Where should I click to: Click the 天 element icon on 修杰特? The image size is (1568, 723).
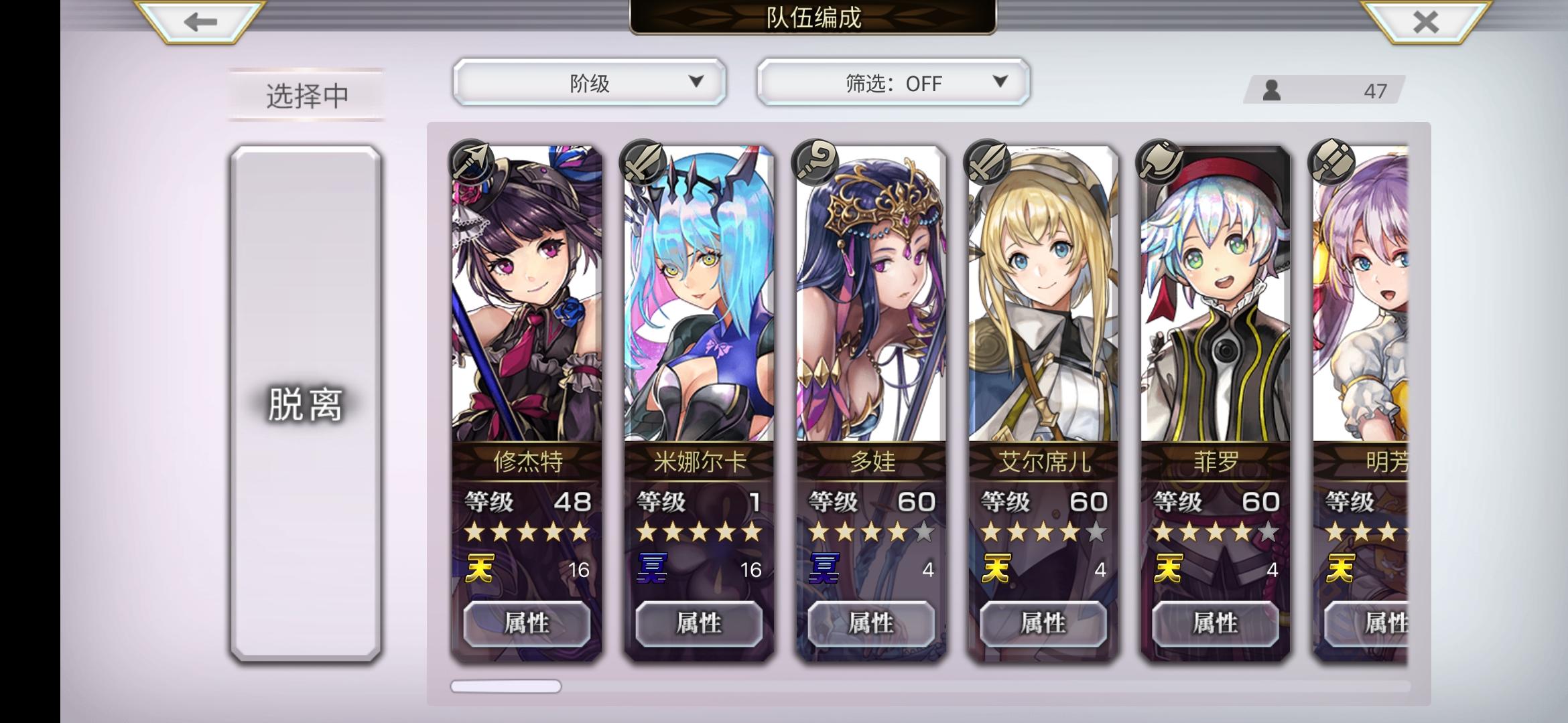click(480, 569)
